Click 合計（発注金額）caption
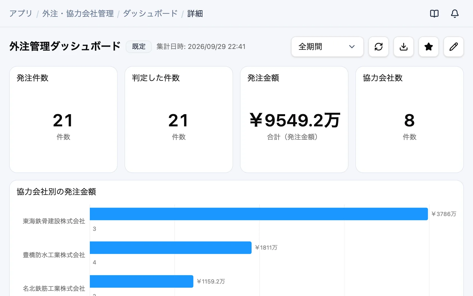The width and height of the screenshot is (473, 296). click(x=292, y=137)
